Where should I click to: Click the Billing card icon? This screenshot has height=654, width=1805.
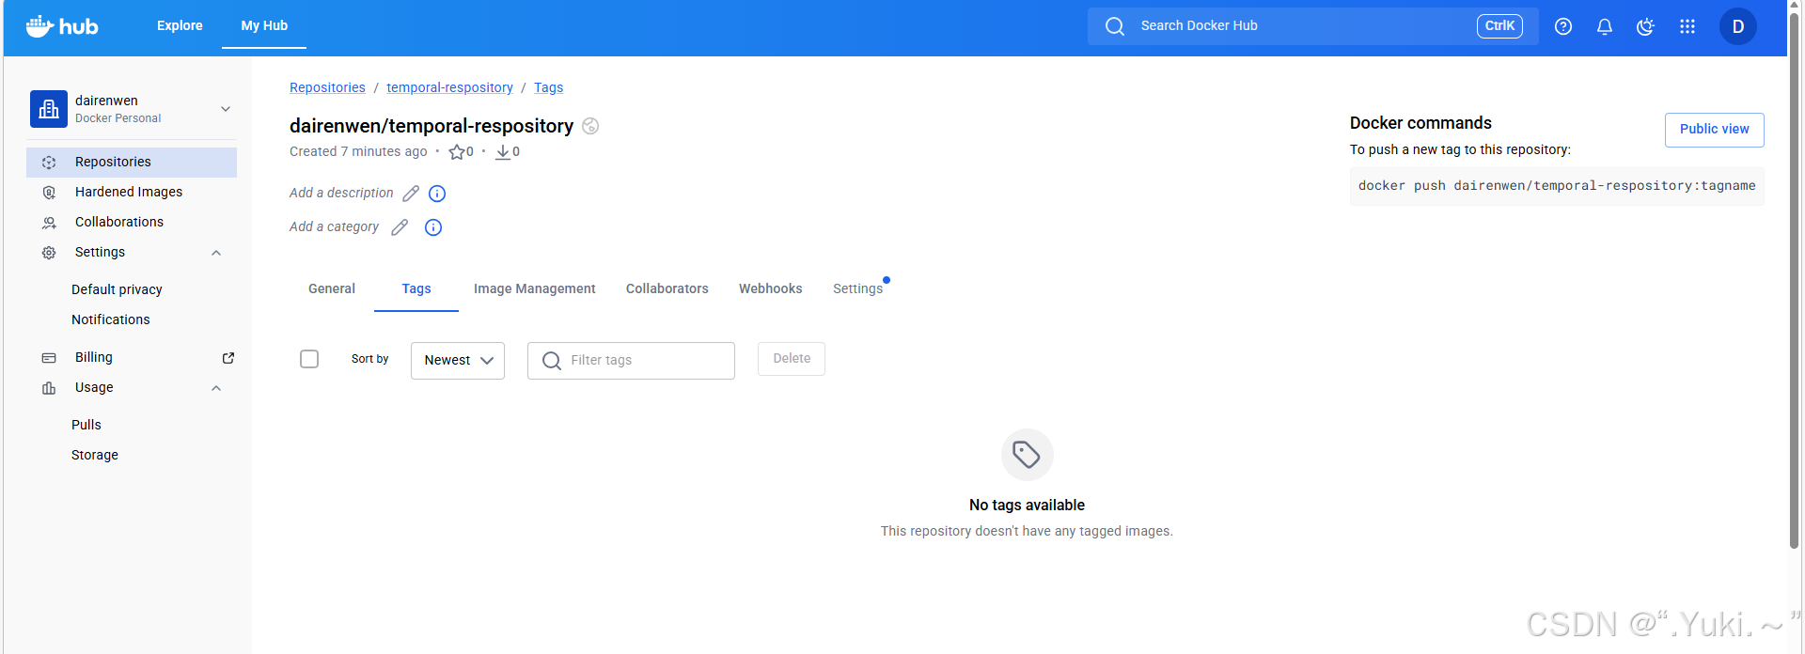coord(49,358)
